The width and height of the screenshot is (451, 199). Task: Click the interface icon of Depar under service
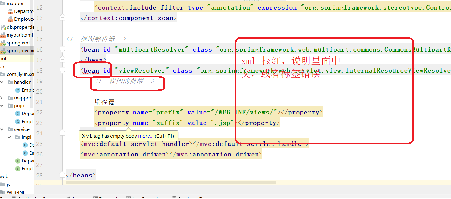(18, 161)
